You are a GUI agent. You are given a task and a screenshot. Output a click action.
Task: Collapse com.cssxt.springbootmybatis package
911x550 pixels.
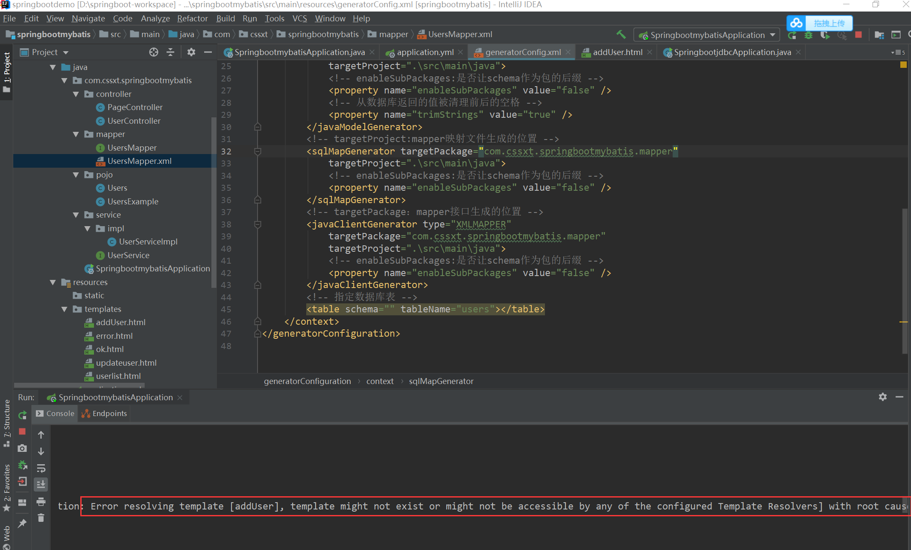[64, 81]
